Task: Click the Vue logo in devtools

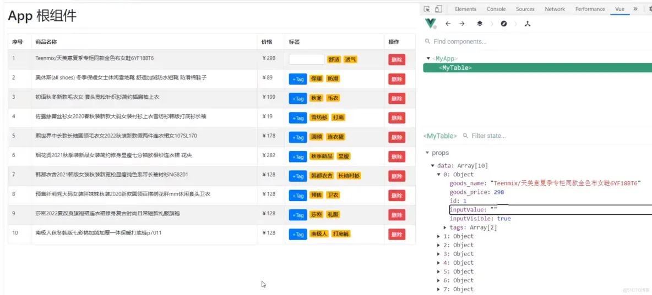Action: point(431,24)
